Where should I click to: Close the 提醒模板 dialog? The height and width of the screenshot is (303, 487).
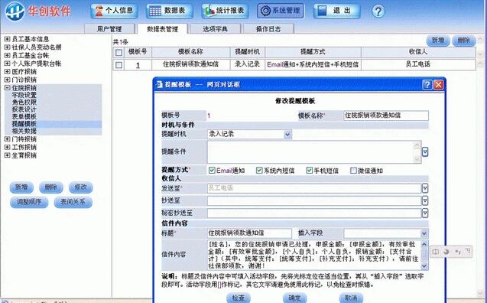tap(438, 84)
